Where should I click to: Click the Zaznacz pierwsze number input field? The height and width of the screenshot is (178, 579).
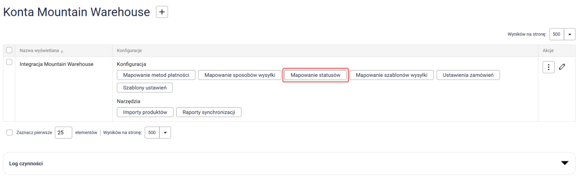coord(63,133)
